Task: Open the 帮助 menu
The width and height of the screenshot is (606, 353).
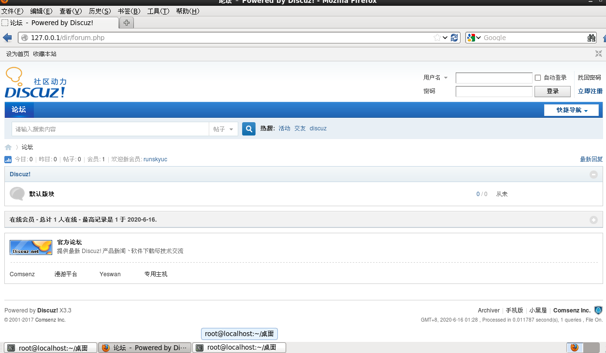Action: (x=188, y=11)
